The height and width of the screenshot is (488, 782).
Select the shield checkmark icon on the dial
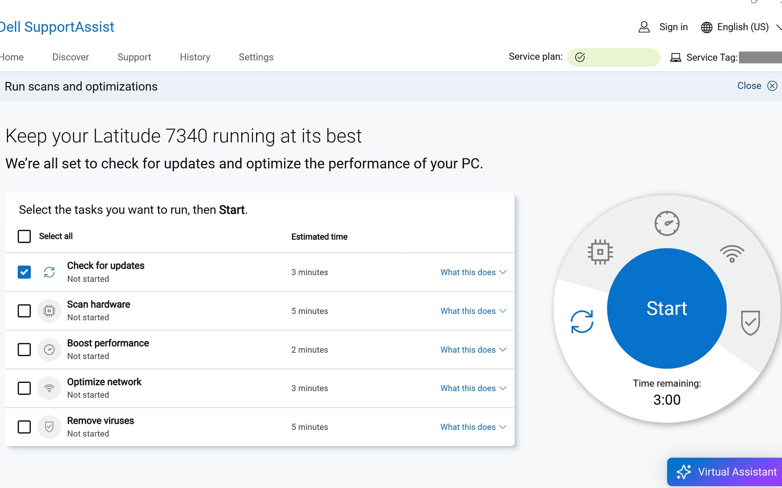click(750, 323)
